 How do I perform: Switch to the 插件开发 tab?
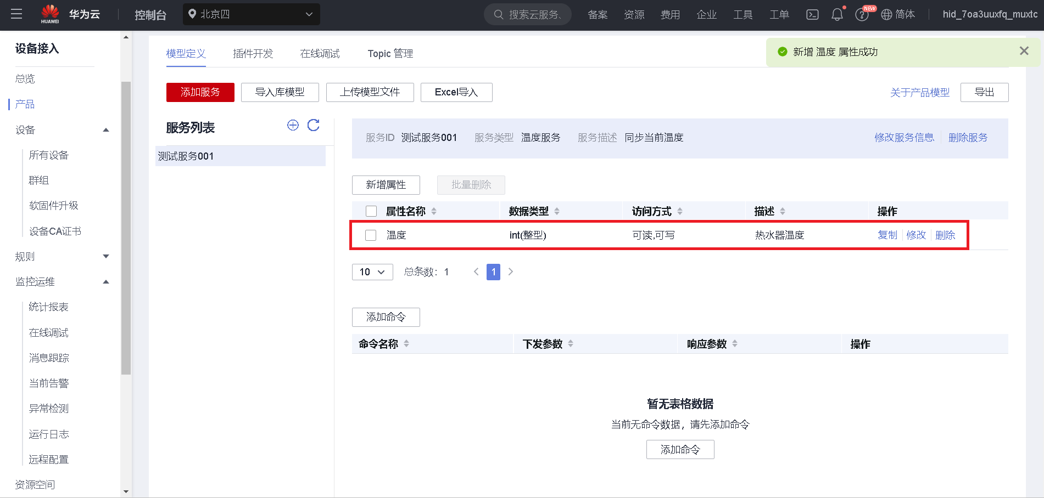[x=253, y=54]
